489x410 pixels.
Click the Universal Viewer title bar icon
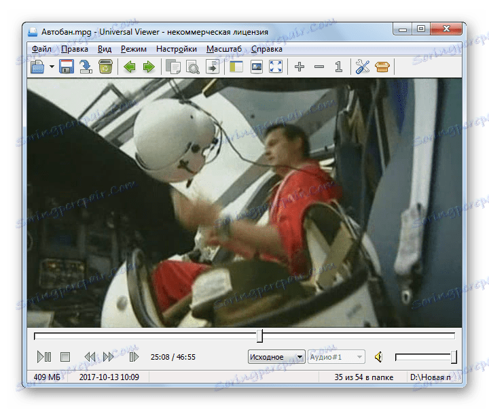(x=33, y=32)
